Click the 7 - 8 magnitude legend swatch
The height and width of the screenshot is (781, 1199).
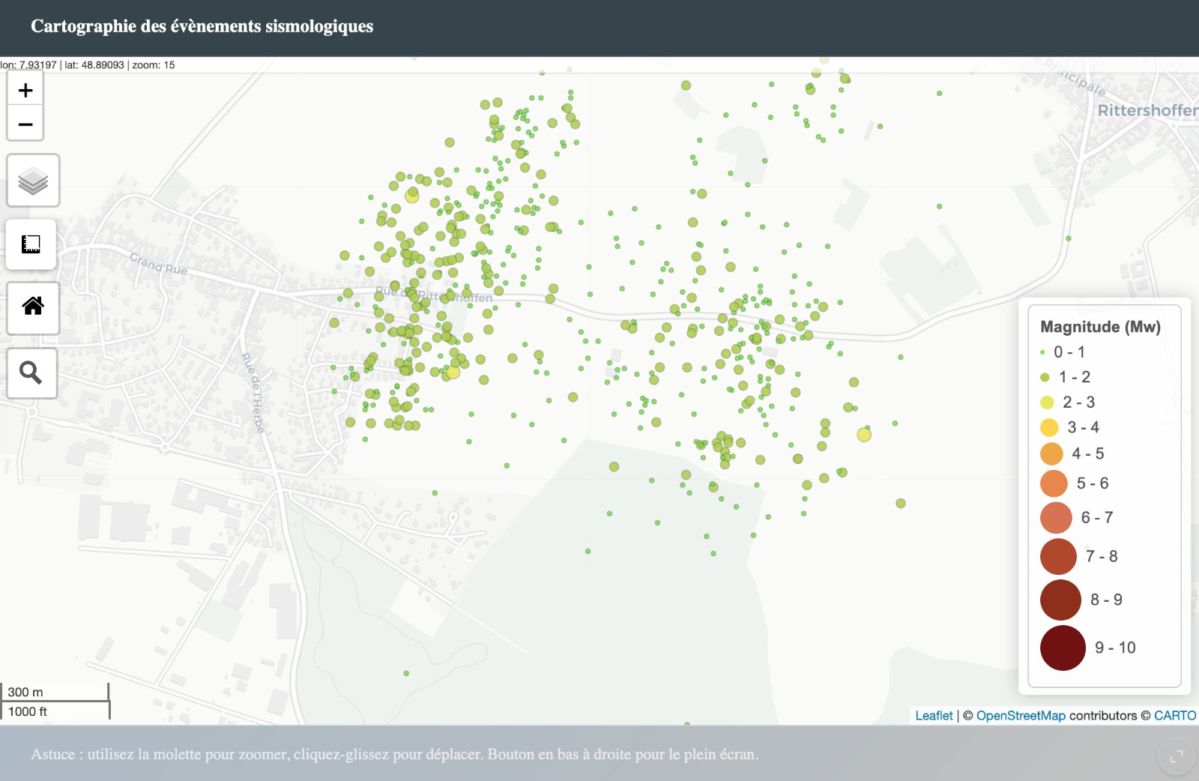pyautogui.click(x=1058, y=556)
